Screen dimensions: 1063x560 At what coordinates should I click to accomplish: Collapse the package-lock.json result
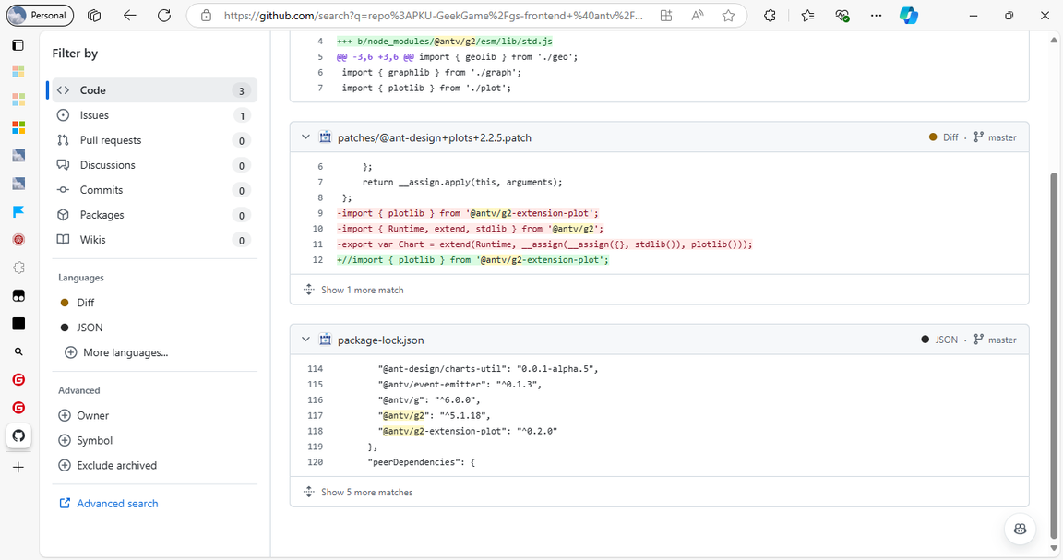(x=305, y=339)
